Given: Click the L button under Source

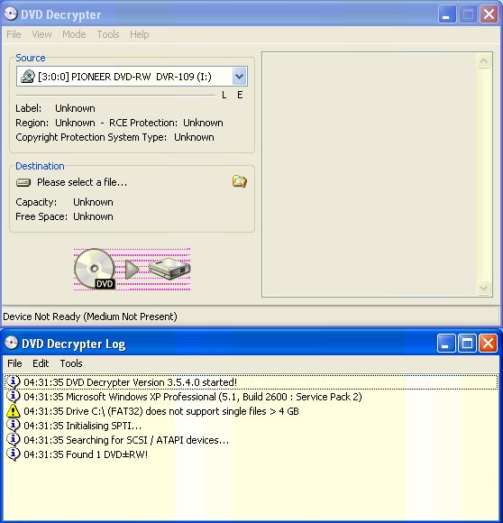Looking at the screenshot, I should tap(224, 95).
